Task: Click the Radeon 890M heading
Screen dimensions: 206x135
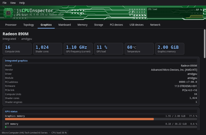Action: coord(16,34)
